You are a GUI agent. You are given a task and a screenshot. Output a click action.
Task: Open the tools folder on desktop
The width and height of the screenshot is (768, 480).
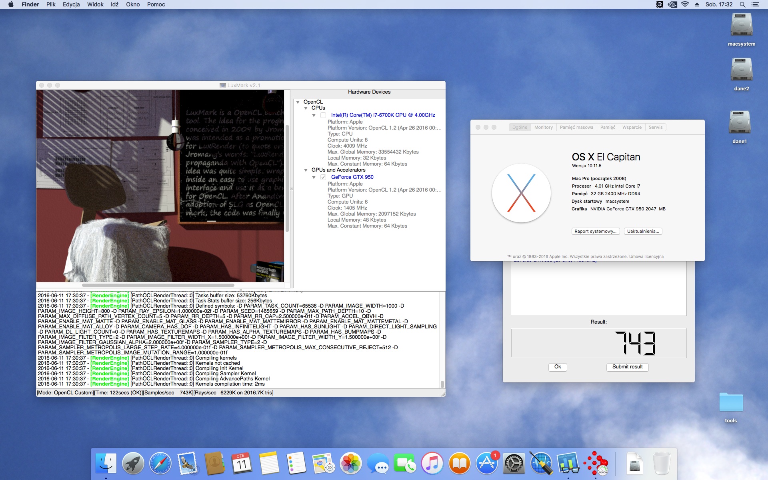point(731,403)
